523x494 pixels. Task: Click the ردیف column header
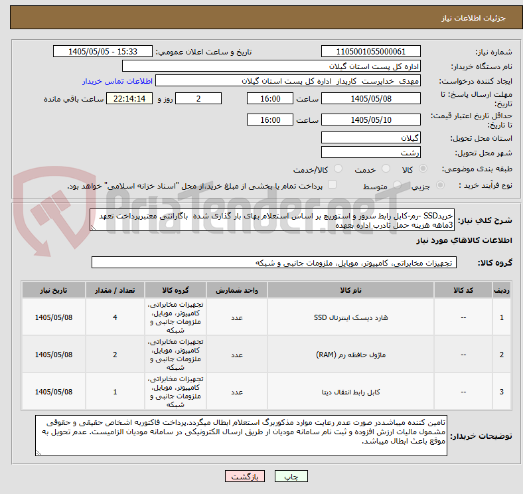pos(501,290)
